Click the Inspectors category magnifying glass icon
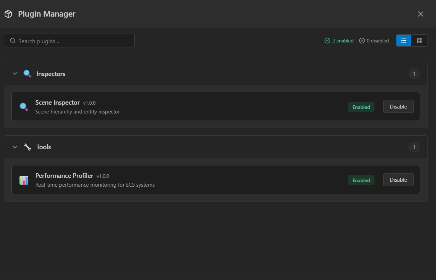 [27, 74]
